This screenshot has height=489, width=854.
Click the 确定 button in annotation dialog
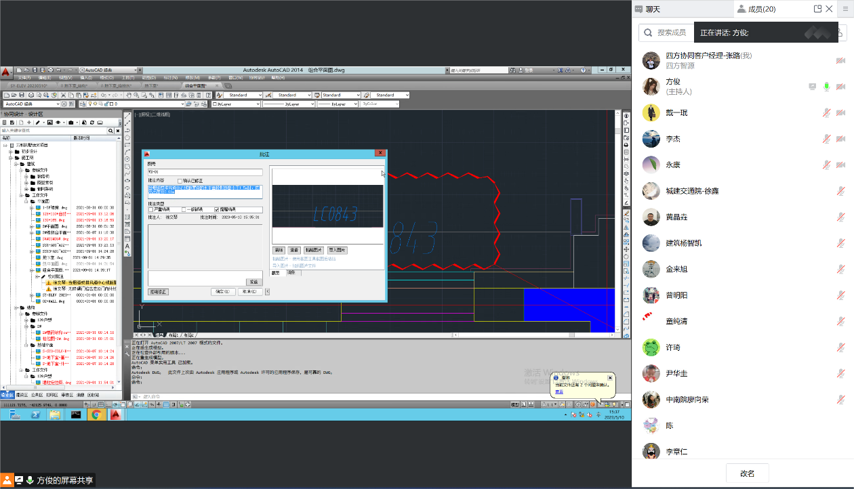pyautogui.click(x=223, y=292)
